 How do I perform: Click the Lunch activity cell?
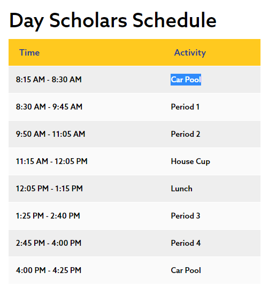coord(182,189)
